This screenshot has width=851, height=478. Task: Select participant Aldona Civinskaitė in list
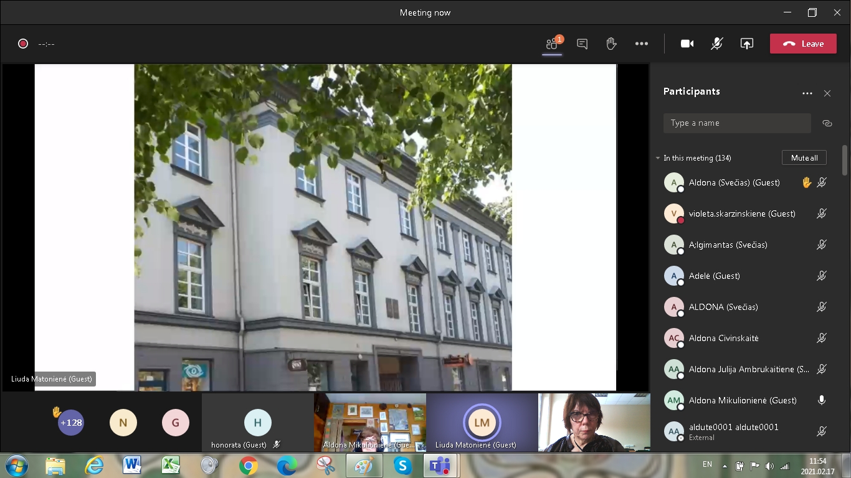click(723, 338)
